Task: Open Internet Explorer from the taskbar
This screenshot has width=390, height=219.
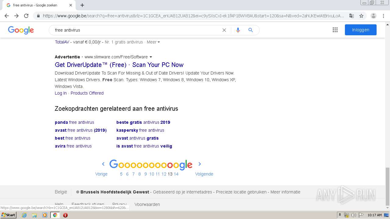Action: tap(24, 215)
